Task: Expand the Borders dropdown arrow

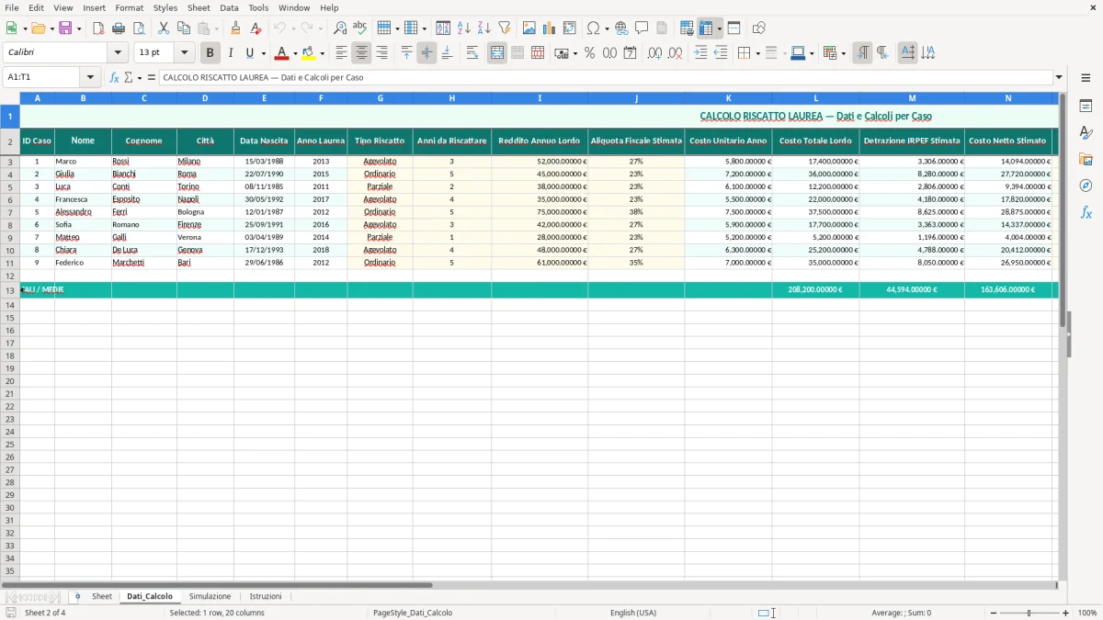Action: pos(757,53)
